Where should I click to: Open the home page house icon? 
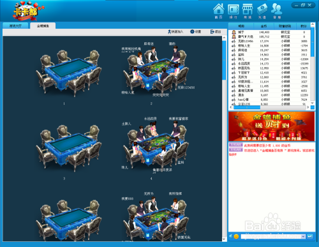tap(219, 9)
